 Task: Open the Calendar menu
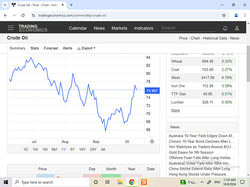(78, 28)
